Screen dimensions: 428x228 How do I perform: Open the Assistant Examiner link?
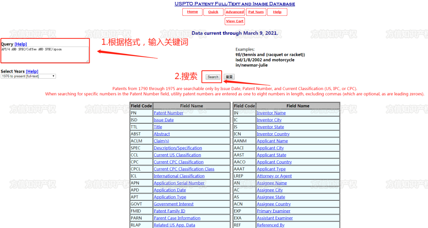[275, 218]
